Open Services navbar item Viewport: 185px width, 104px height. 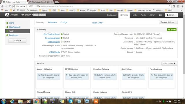coord(124,15)
